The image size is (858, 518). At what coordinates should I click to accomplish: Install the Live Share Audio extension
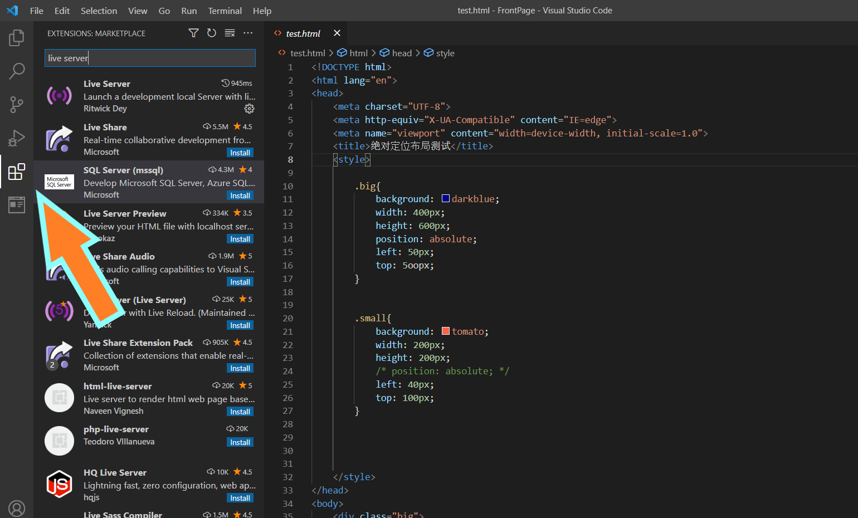tap(240, 282)
